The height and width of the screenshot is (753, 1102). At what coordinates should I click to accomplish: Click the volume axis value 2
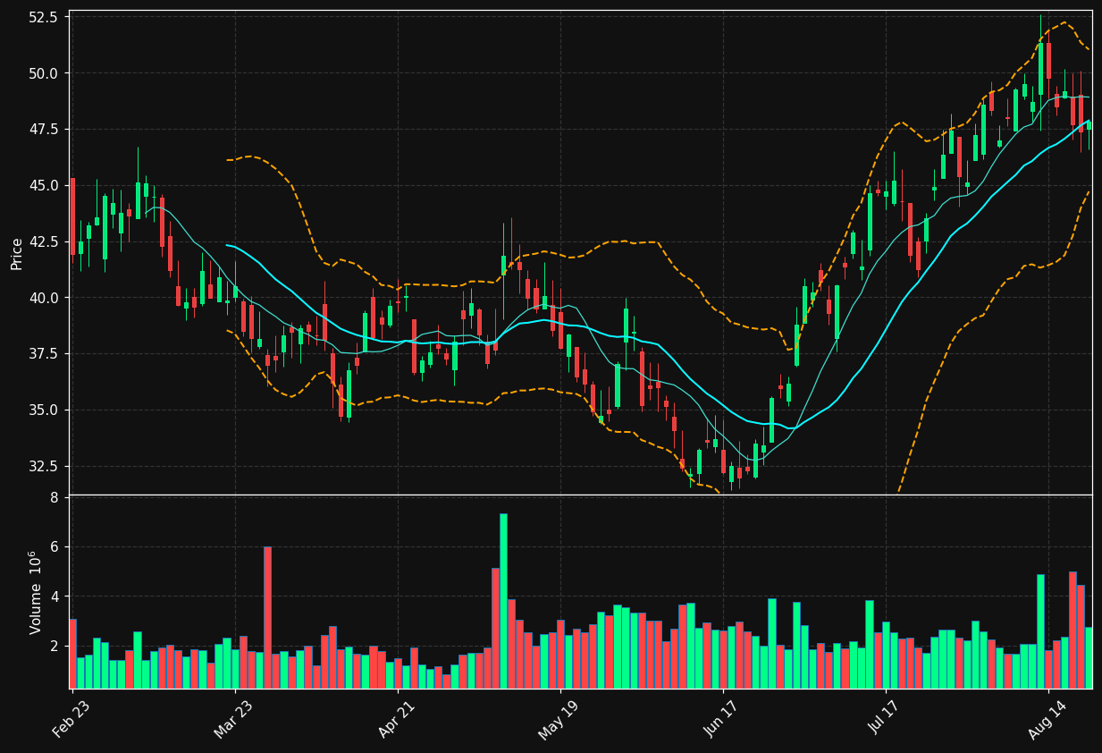tap(55, 647)
